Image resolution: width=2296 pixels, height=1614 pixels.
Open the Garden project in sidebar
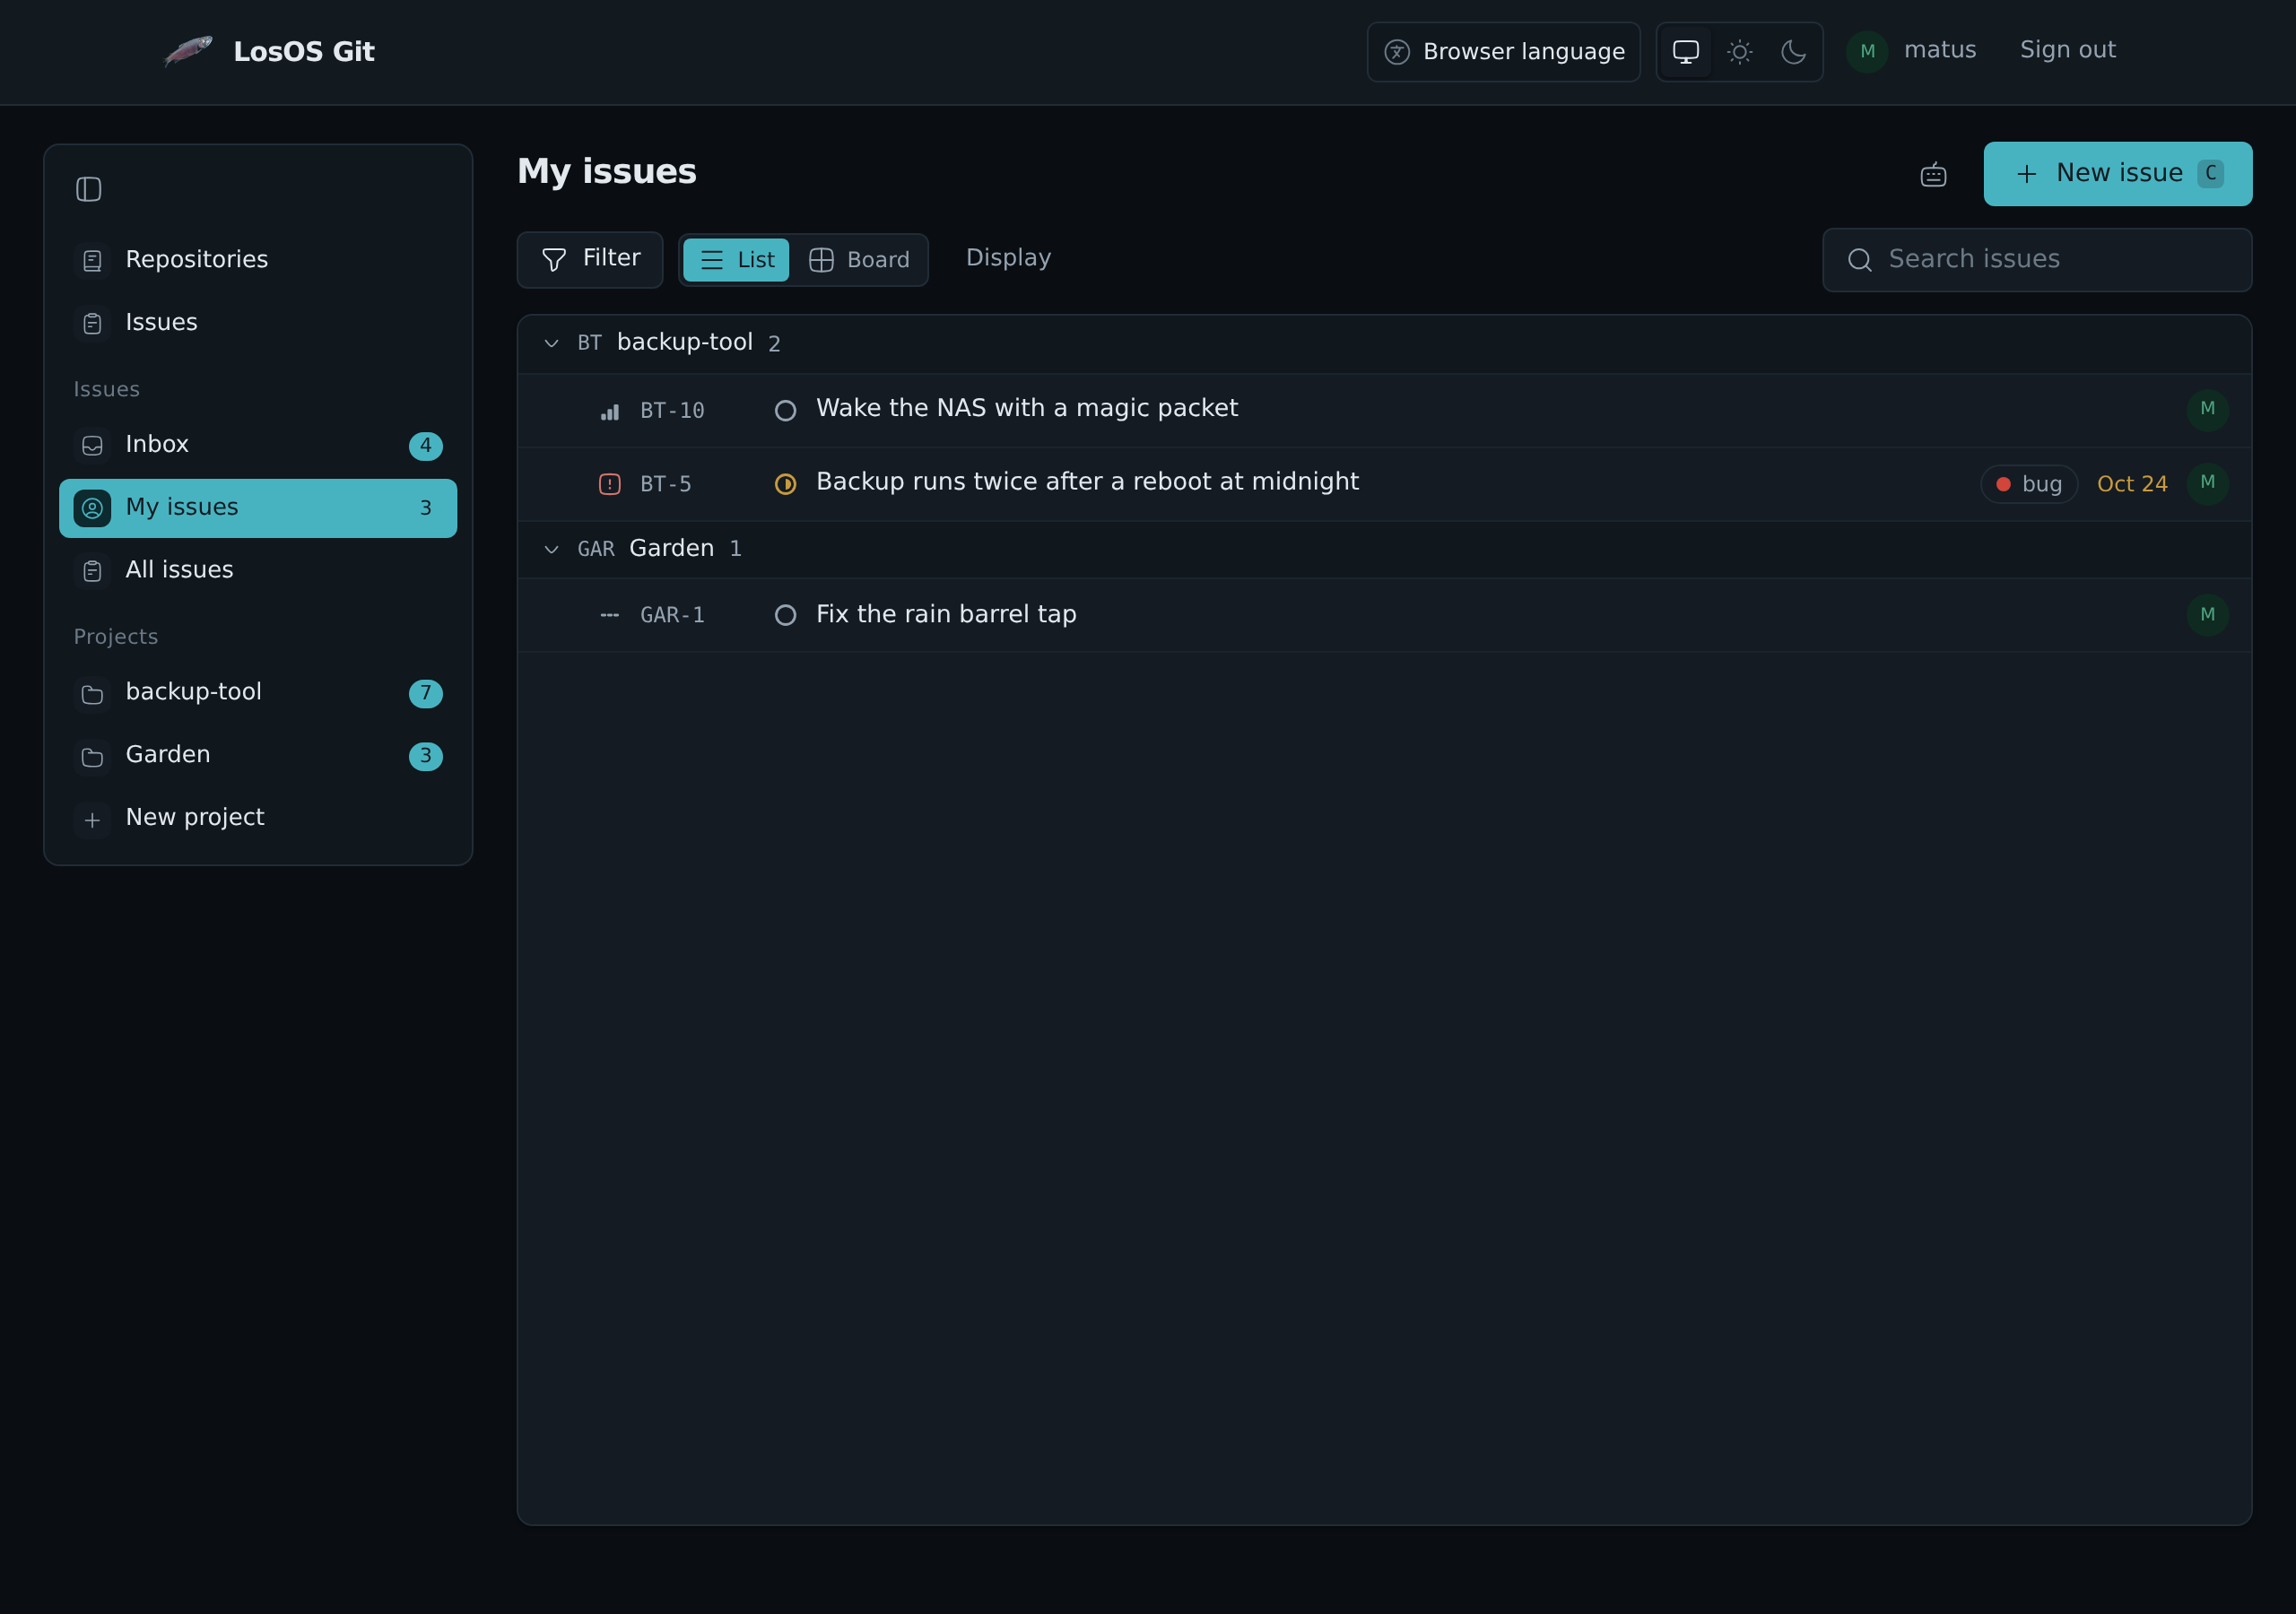coord(258,755)
